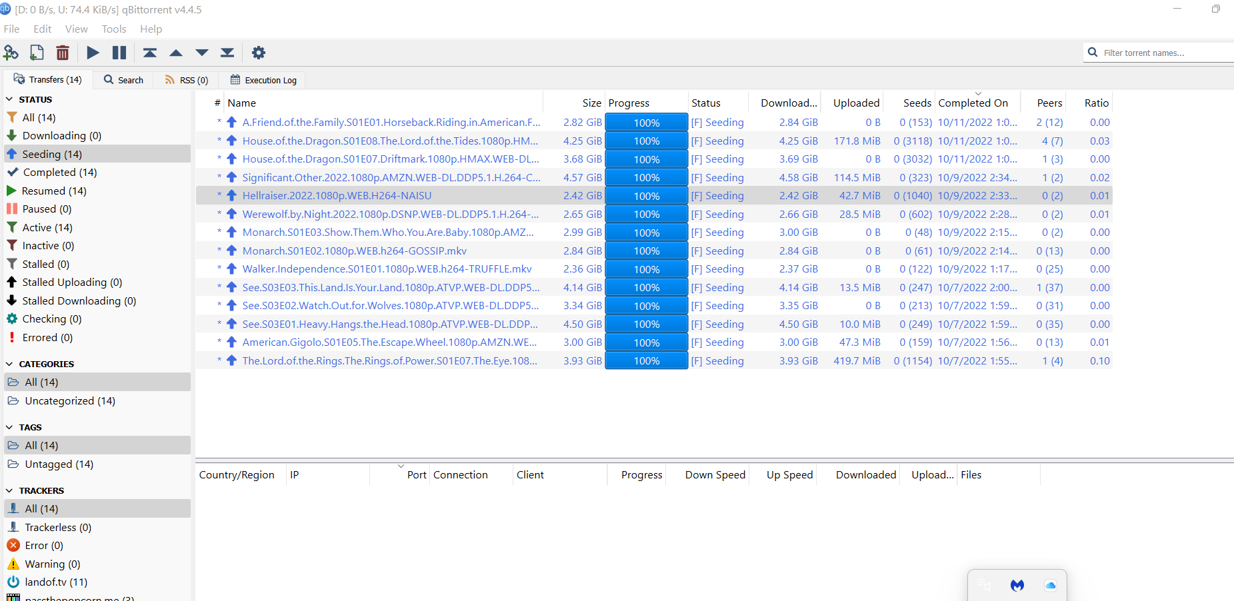This screenshot has width=1234, height=601.
Task: Collapse the TAGS section
Action: pos(9,427)
